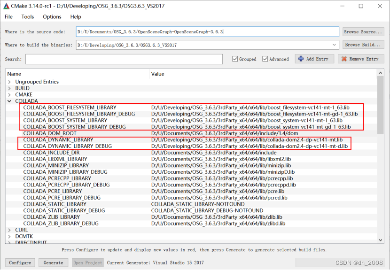Expand the Ungrouped Entries group
Image resolution: width=390 pixels, height=270 pixels.
point(9,82)
